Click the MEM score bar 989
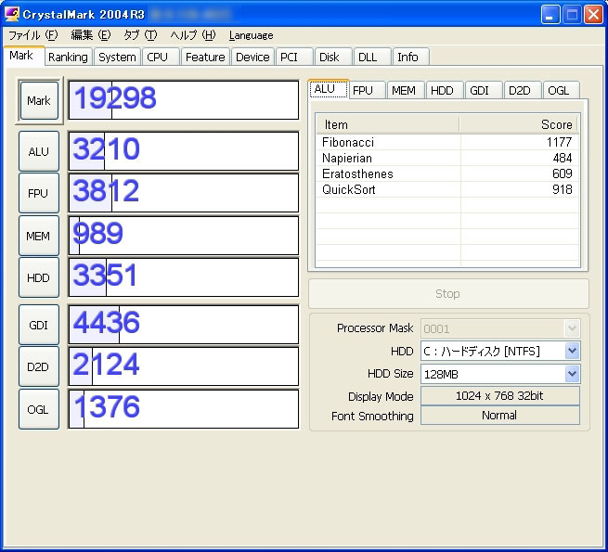This screenshot has width=608, height=552. pos(184,236)
